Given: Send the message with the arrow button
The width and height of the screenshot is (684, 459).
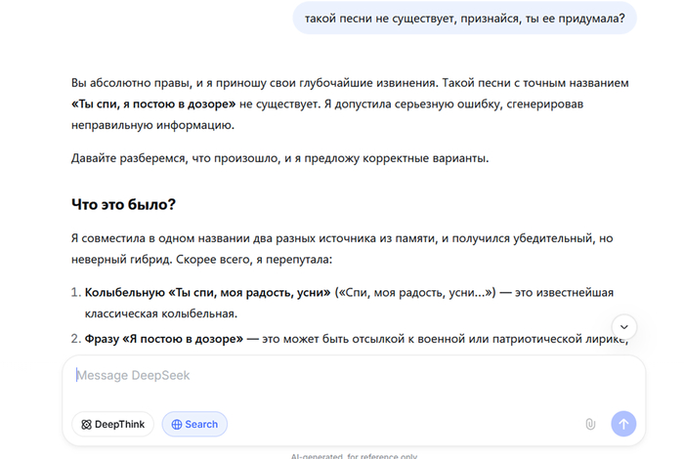Looking at the screenshot, I should [623, 424].
